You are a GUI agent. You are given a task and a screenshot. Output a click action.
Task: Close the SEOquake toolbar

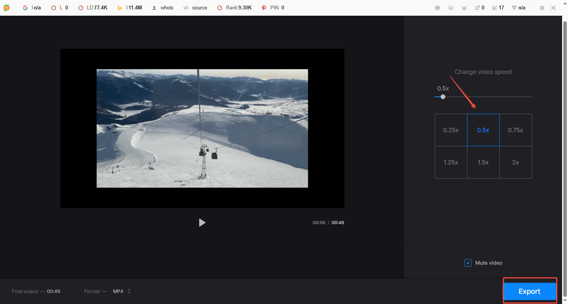pos(553,8)
